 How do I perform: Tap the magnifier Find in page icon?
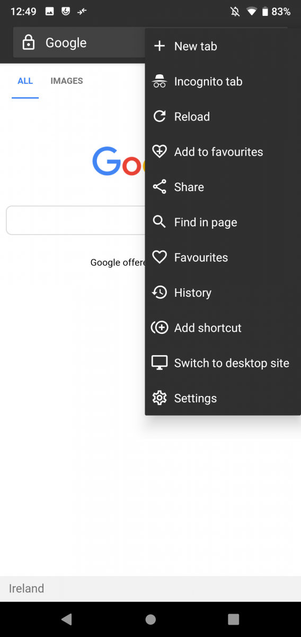160,222
